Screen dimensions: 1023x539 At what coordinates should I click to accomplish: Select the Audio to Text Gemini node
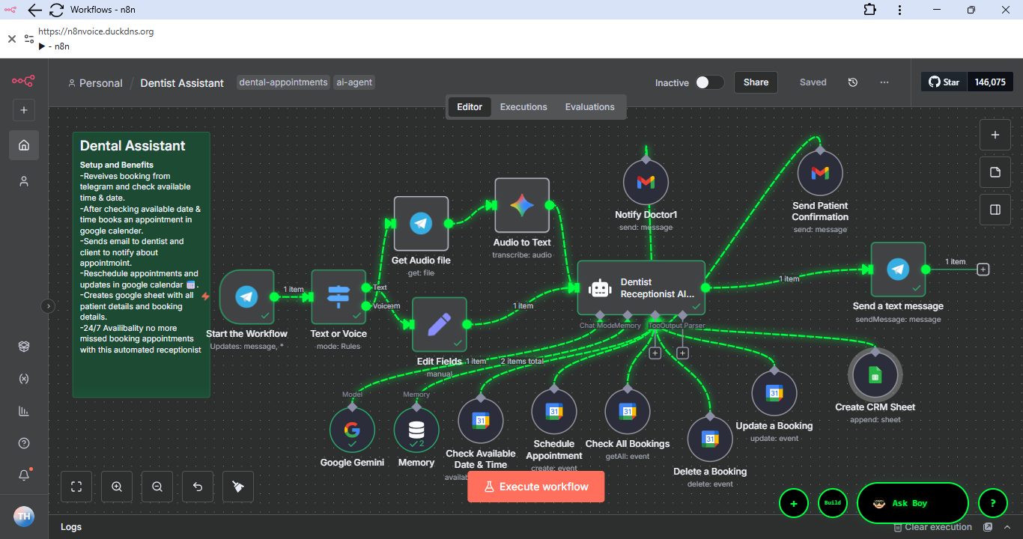tap(522, 205)
